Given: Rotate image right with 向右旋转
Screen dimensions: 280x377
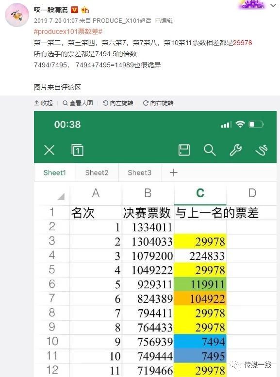Looking at the screenshot, I should point(158,103).
